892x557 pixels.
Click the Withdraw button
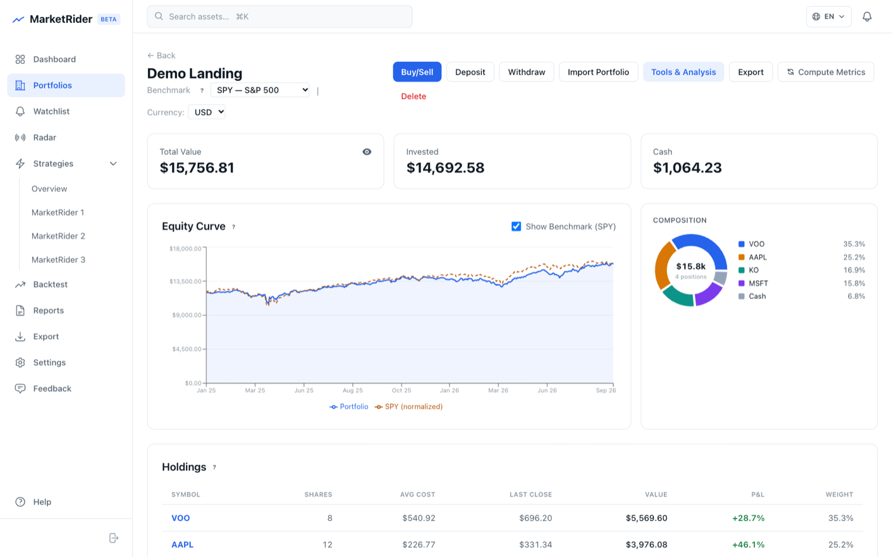point(527,72)
